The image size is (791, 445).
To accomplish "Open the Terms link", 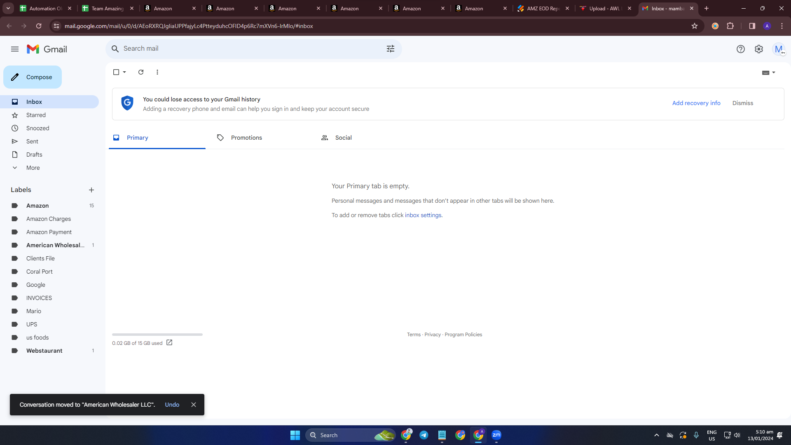I will click(x=414, y=335).
